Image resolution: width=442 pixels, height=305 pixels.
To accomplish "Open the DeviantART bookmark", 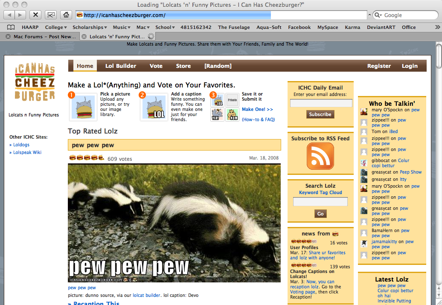I will (x=381, y=27).
